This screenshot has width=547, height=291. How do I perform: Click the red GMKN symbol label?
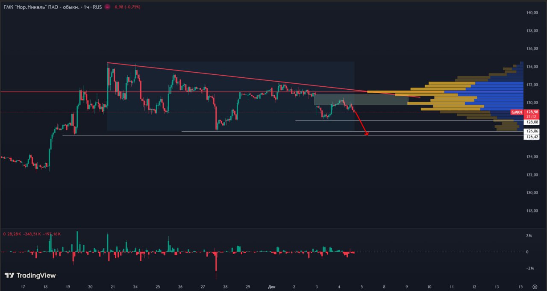tap(517, 112)
